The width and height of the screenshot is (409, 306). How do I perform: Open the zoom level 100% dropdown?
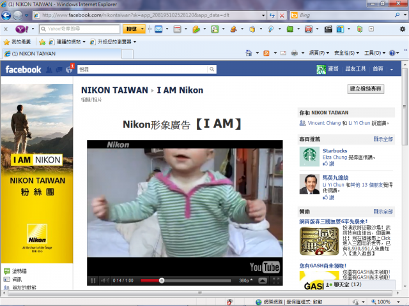(x=399, y=302)
